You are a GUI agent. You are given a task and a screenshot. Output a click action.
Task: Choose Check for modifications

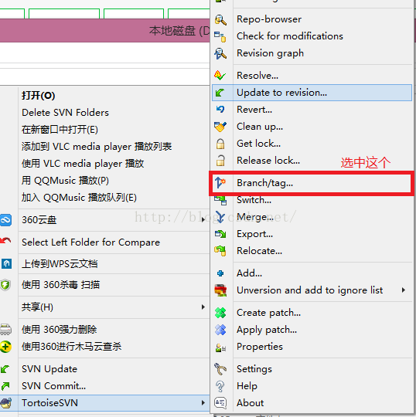point(290,36)
